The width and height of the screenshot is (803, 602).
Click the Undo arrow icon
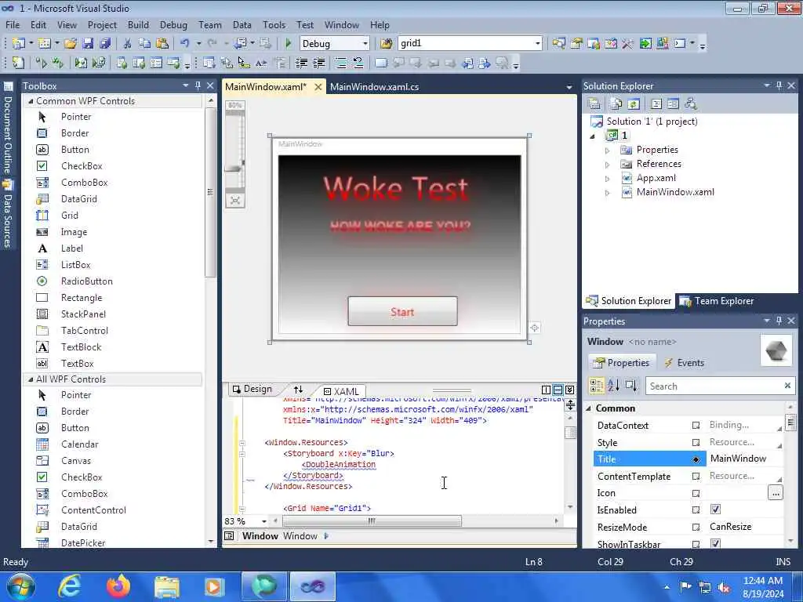point(185,44)
